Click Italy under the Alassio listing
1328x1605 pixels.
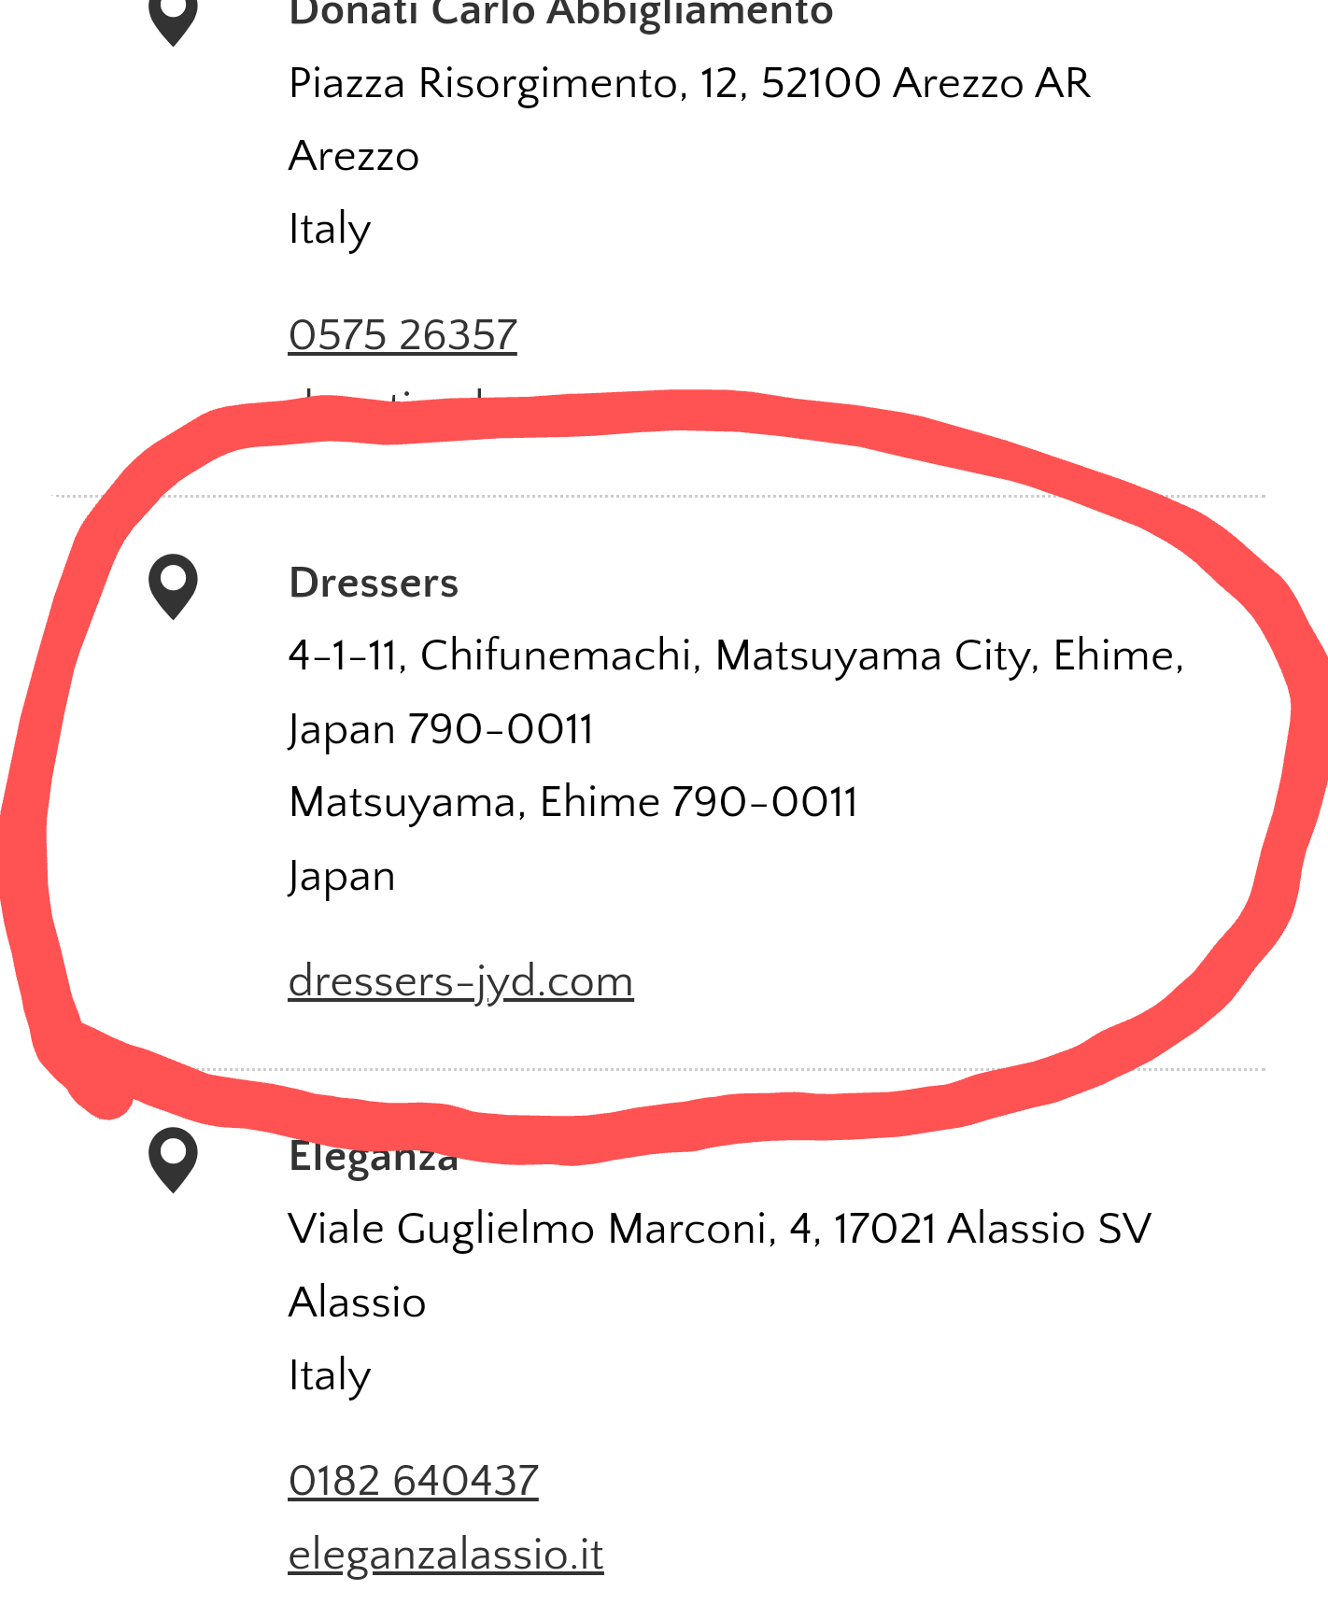330,1376
